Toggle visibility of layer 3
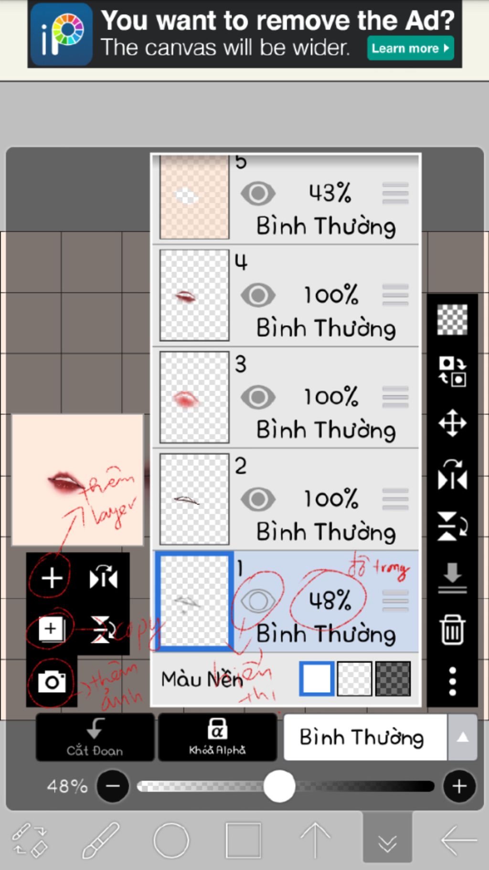The height and width of the screenshot is (870, 489). 258,397
